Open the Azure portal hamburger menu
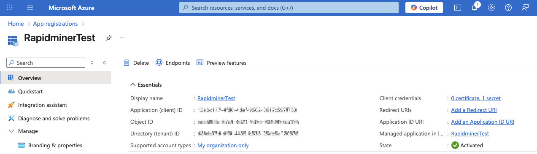The width and height of the screenshot is (537, 154). pos(30,8)
